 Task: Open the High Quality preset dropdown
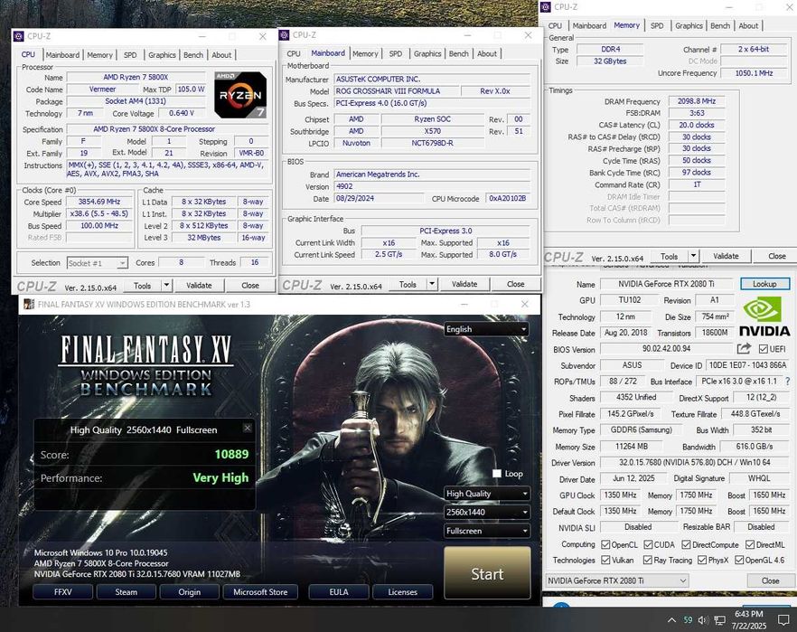coord(486,493)
